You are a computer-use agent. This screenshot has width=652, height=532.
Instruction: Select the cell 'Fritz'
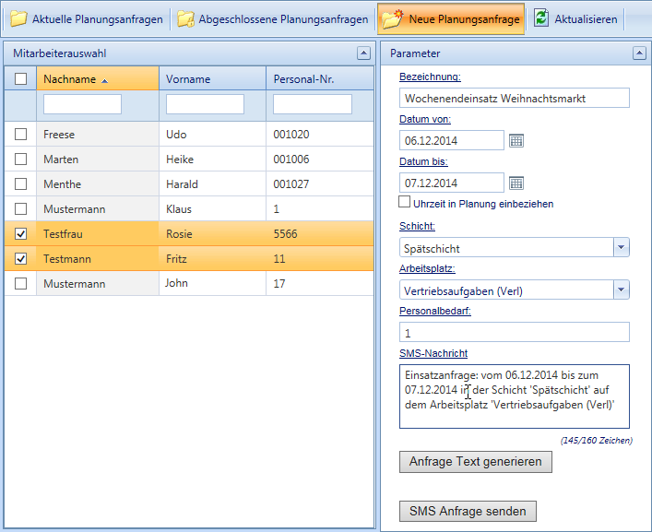pos(212,258)
